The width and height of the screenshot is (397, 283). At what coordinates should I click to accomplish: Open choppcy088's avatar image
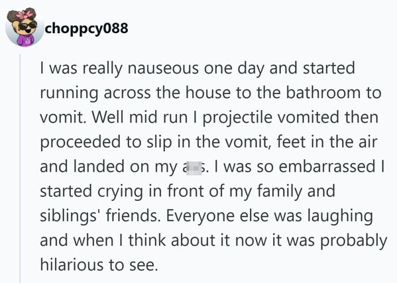click(25, 27)
